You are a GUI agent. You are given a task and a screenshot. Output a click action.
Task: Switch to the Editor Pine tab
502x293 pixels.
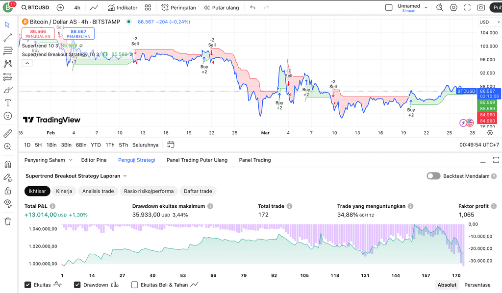point(94,160)
